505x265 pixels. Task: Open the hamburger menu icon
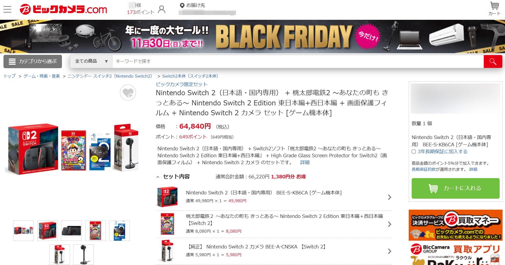pyautogui.click(x=7, y=9)
